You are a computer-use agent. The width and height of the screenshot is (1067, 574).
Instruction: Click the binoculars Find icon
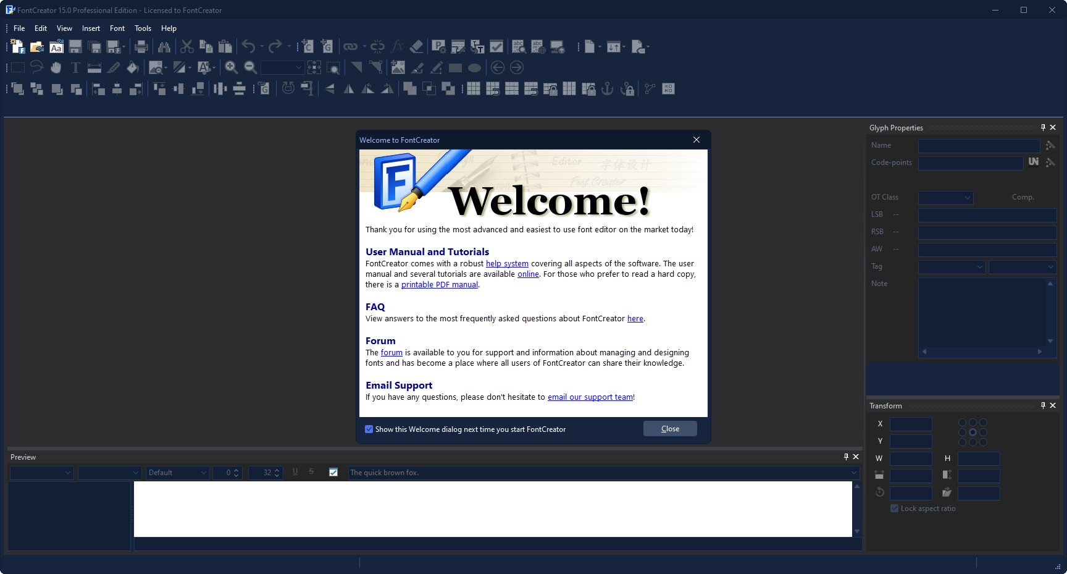(164, 46)
